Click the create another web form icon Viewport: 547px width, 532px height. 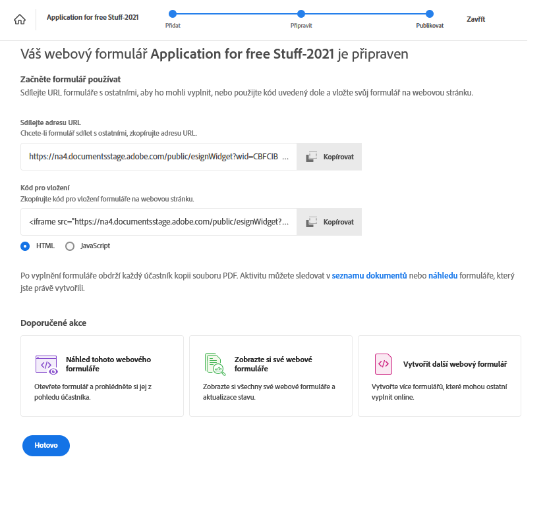point(383,364)
